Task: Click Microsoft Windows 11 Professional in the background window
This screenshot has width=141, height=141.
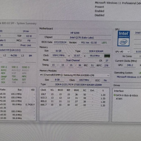Action: (x=118, y=3)
